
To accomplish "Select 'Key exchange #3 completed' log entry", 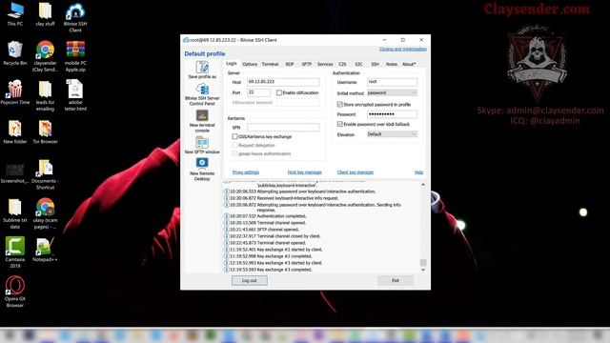I will click(268, 270).
